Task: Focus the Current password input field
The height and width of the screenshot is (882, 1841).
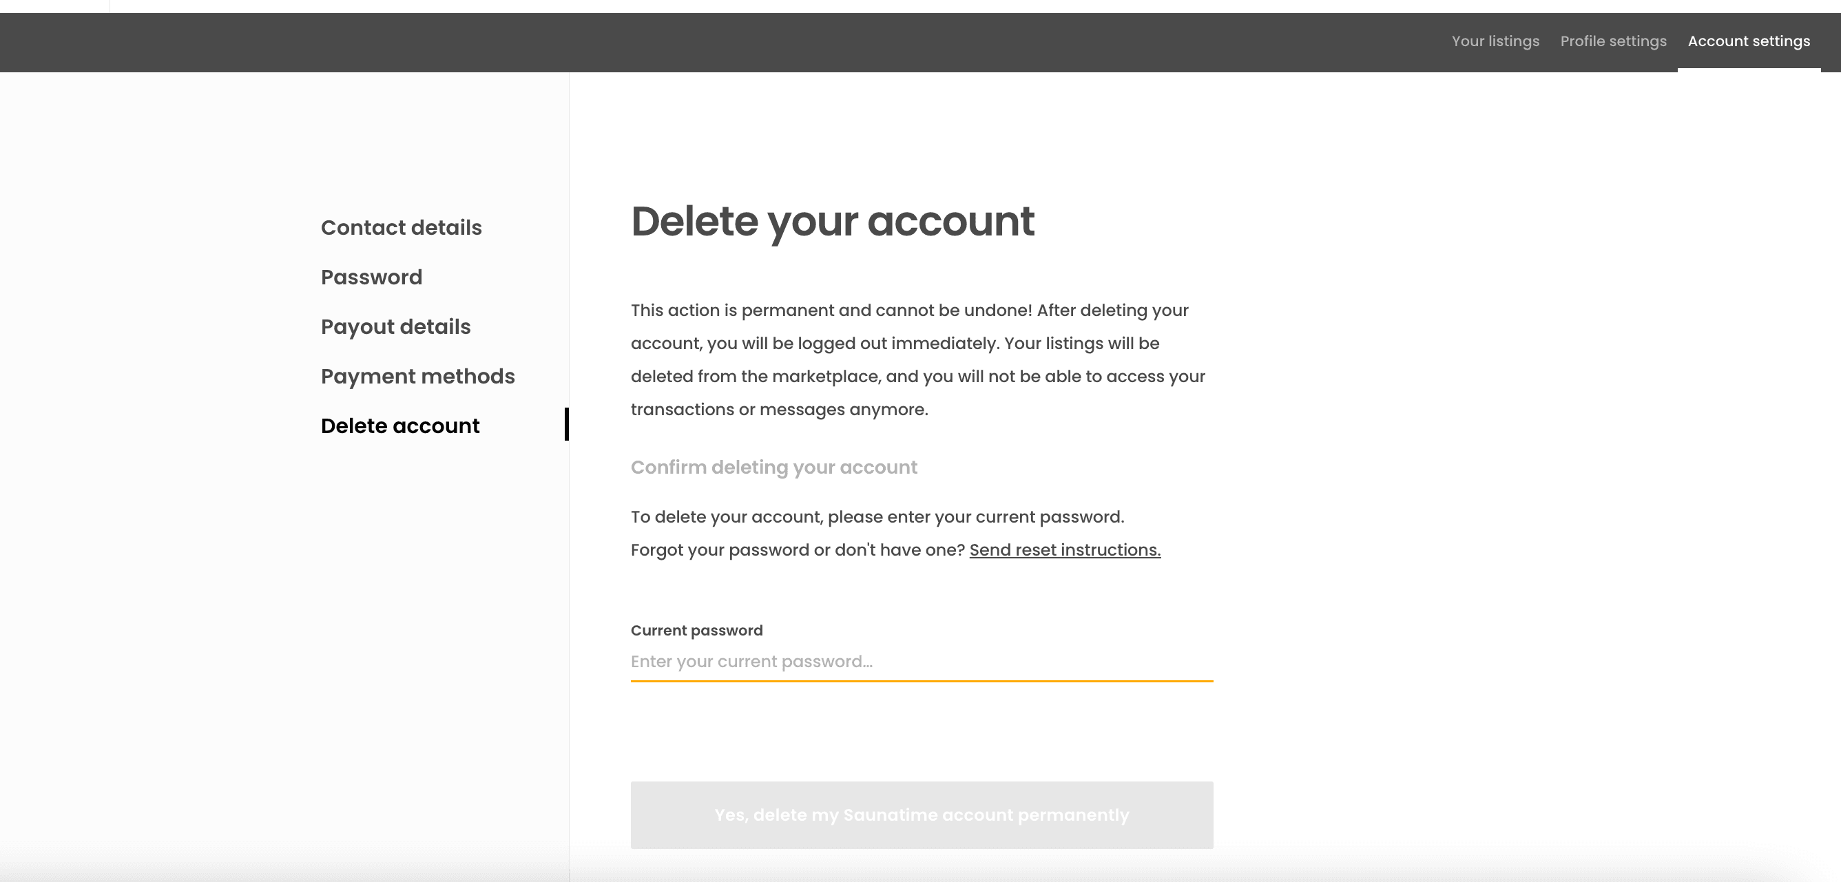Action: coord(920,661)
